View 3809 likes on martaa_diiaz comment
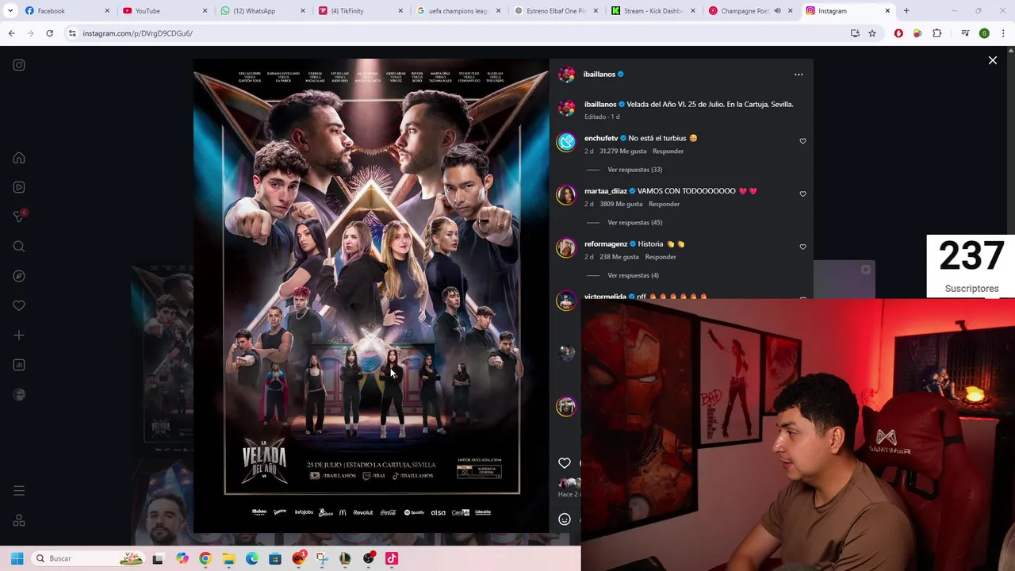 [621, 204]
